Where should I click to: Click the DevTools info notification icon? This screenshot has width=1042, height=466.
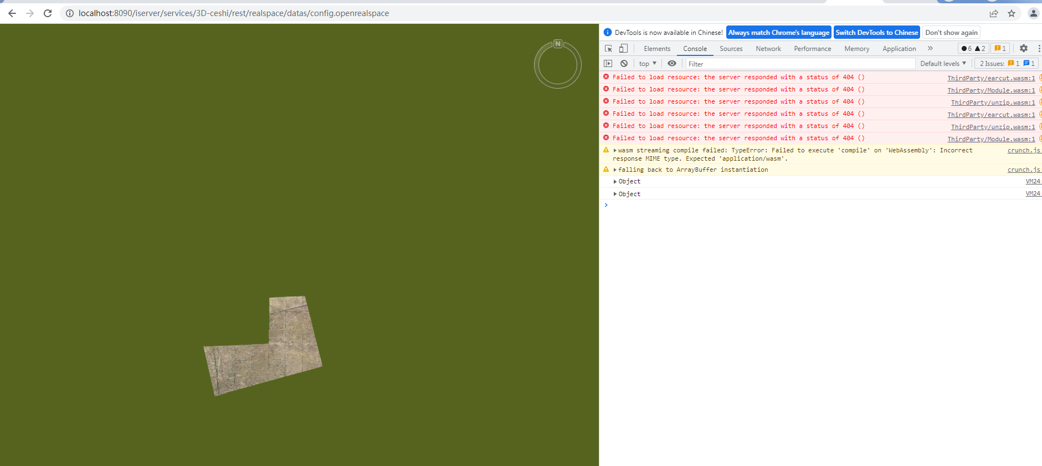pos(608,33)
